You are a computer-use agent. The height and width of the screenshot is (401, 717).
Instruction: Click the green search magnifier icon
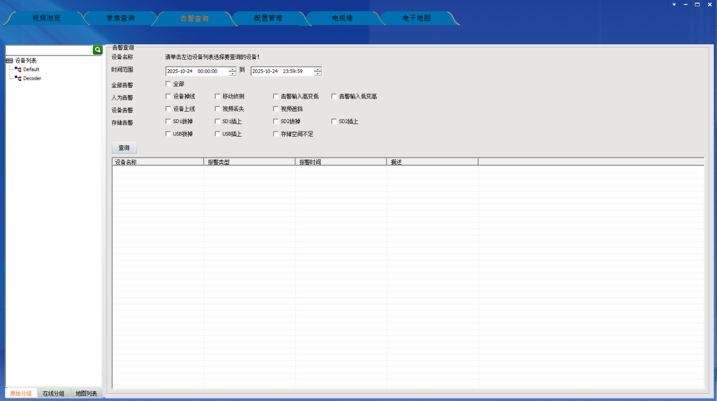[97, 50]
